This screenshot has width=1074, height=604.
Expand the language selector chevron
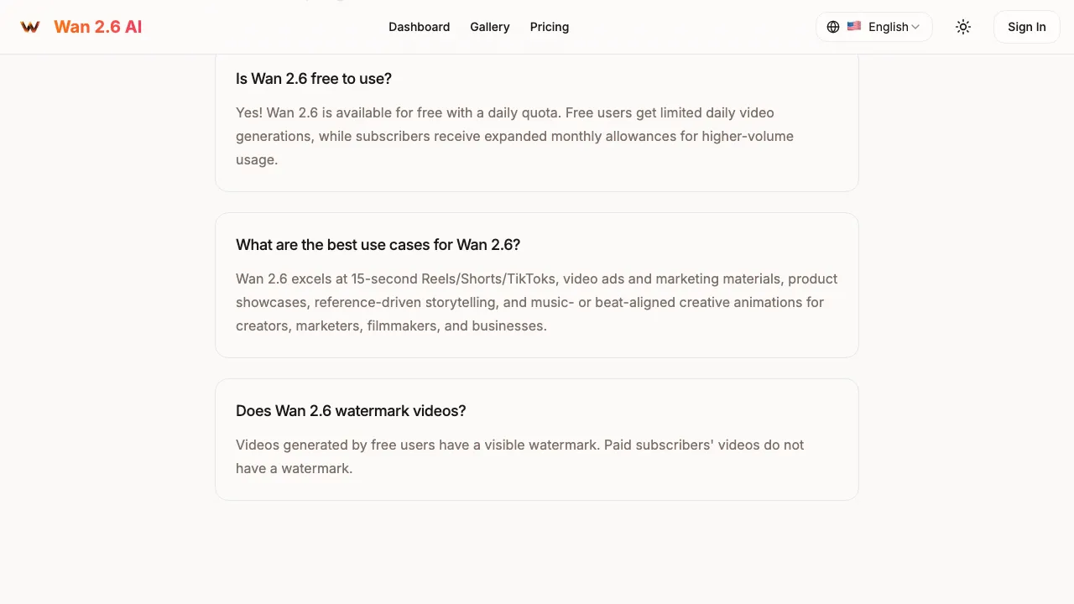(x=915, y=27)
